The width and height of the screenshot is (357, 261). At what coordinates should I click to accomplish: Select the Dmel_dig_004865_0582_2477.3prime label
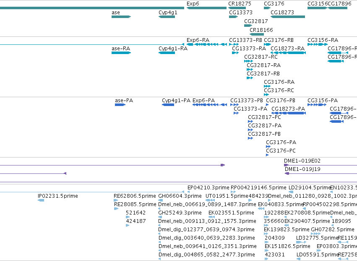(x=207, y=255)
